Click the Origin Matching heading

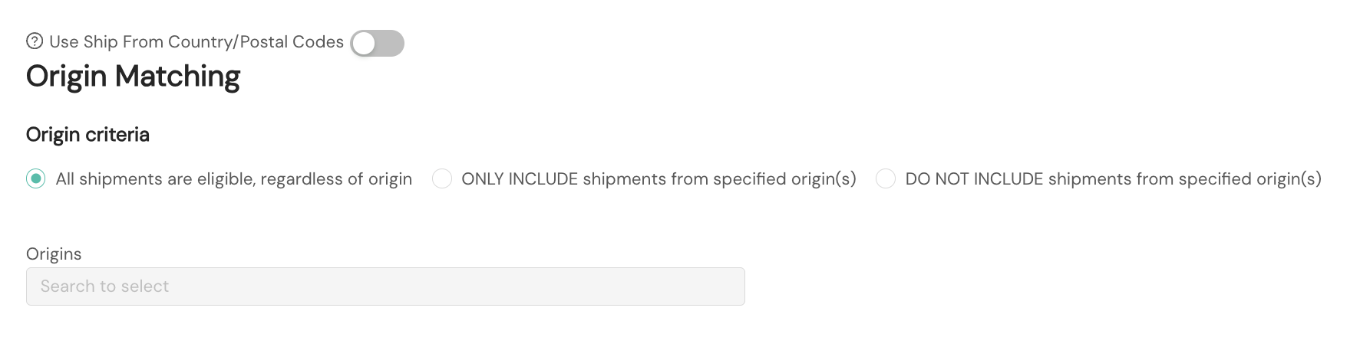[x=133, y=77]
